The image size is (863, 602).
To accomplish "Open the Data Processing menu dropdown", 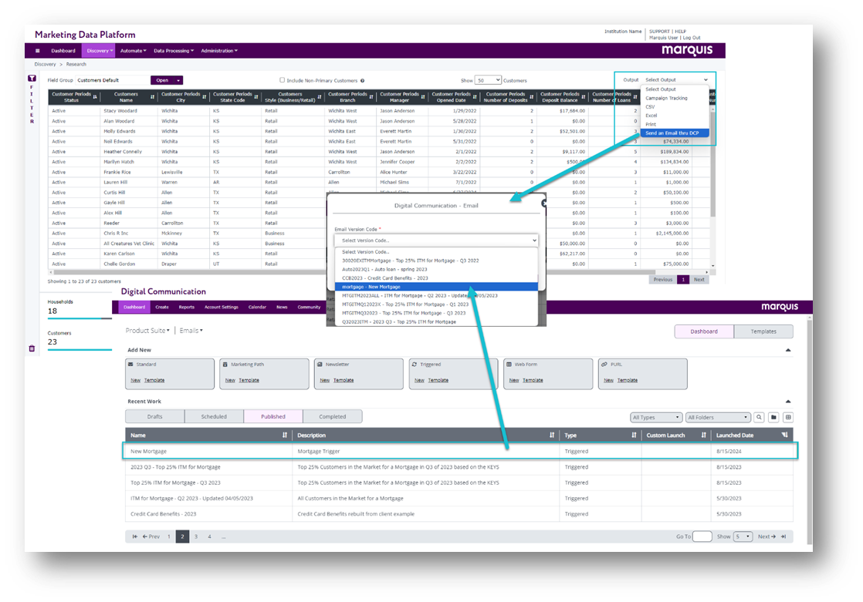I will [174, 51].
